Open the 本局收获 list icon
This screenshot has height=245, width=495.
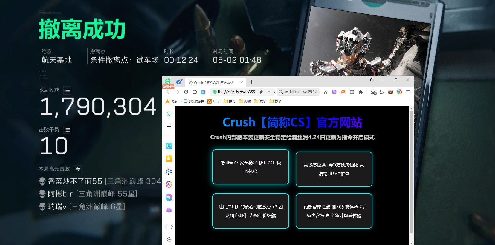pos(67,90)
